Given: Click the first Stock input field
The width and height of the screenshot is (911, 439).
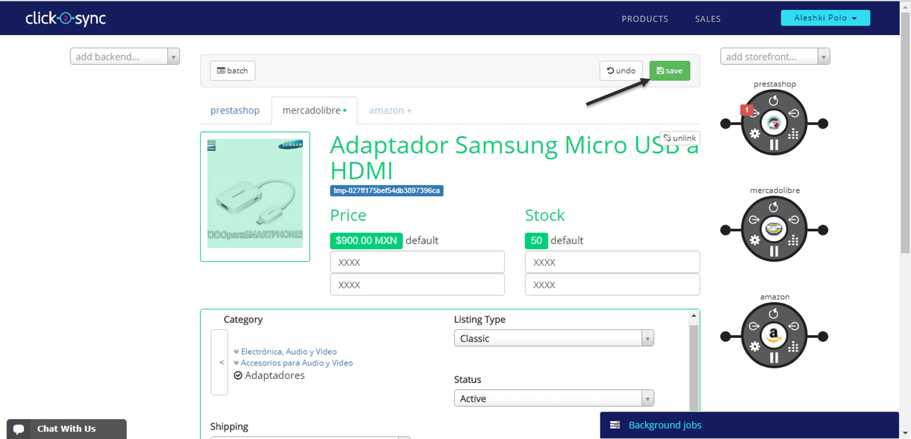Looking at the screenshot, I should coord(612,262).
